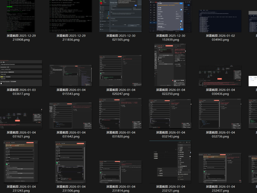This screenshot has width=257, height=193.
Task: Click file name text "屏幕截图 2026-01-04 031820.png"
Action: click(121, 134)
